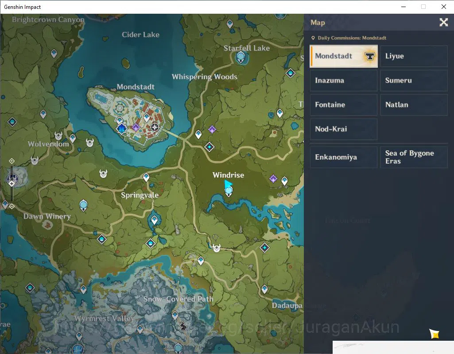Click the rabbit icon near Wyrmrest Valley
The image size is (454, 354).
(183, 327)
